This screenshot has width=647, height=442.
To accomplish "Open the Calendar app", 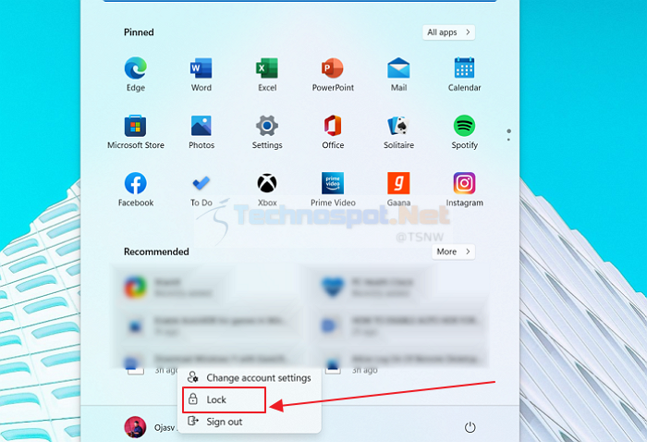I will pos(464,74).
